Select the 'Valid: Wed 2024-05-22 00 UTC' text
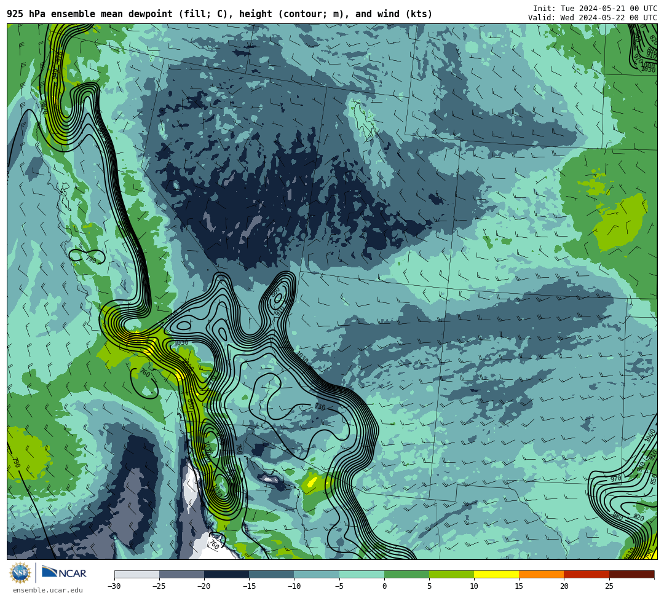 pos(593,17)
